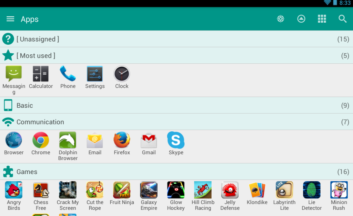Viewport: 353px width, 216px height.
Task: Launch Jelly Defense
Action: coord(230,196)
